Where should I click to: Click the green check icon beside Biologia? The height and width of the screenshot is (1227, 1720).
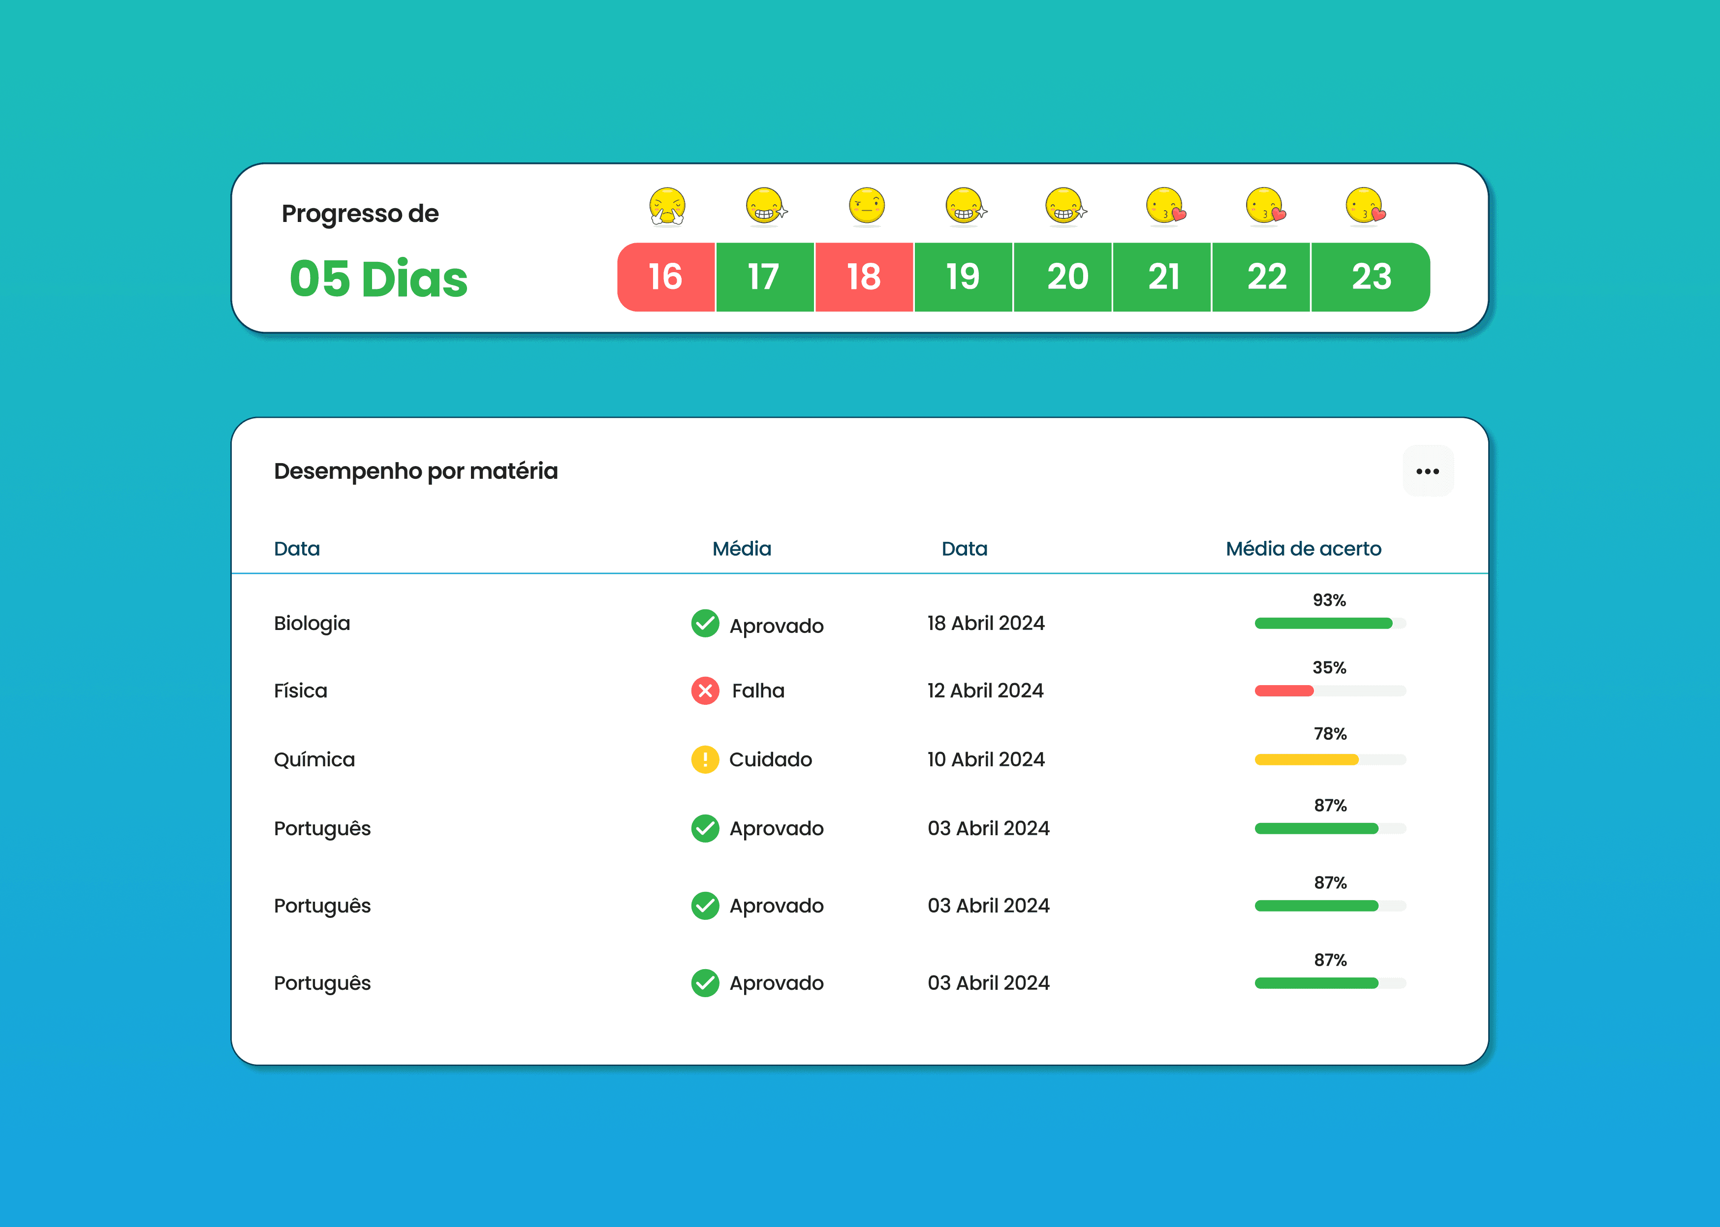tap(705, 623)
